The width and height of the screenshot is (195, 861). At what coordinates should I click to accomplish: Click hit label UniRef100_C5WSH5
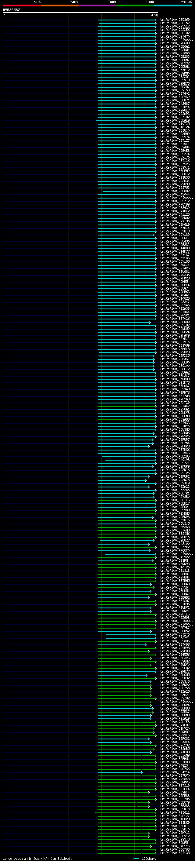click(x=175, y=429)
